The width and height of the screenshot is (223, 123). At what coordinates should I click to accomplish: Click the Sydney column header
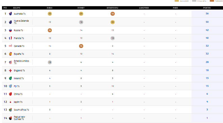(81, 8)
